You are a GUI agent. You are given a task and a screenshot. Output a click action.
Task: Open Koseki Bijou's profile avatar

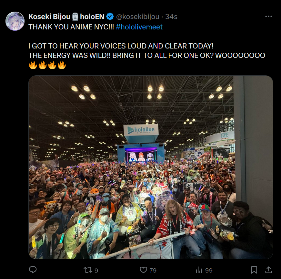(15, 21)
